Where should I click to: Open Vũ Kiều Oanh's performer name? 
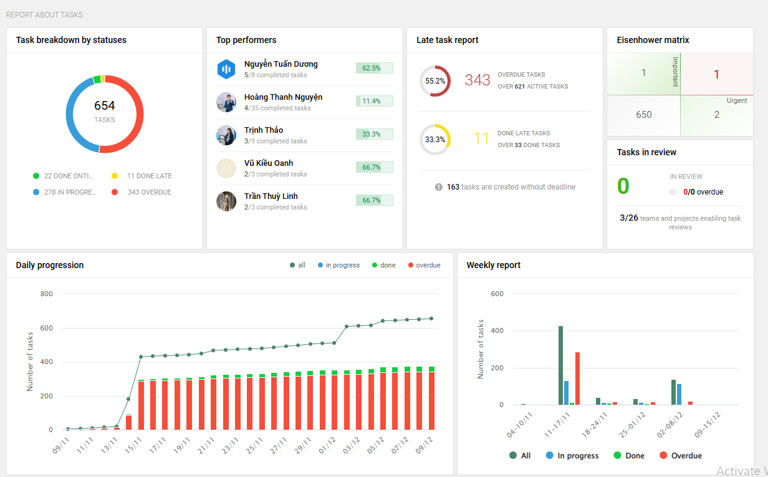270,163
